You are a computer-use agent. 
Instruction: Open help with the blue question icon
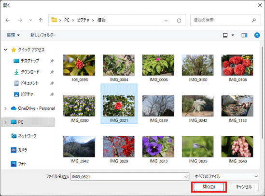tap(257, 35)
